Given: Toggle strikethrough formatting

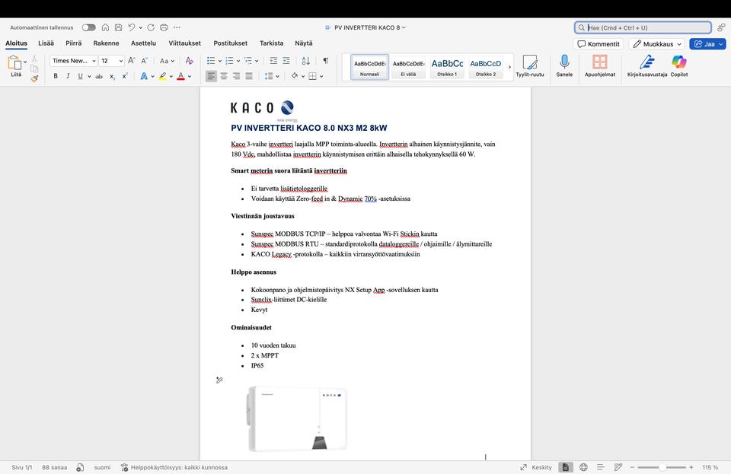Looking at the screenshot, I should [99, 76].
